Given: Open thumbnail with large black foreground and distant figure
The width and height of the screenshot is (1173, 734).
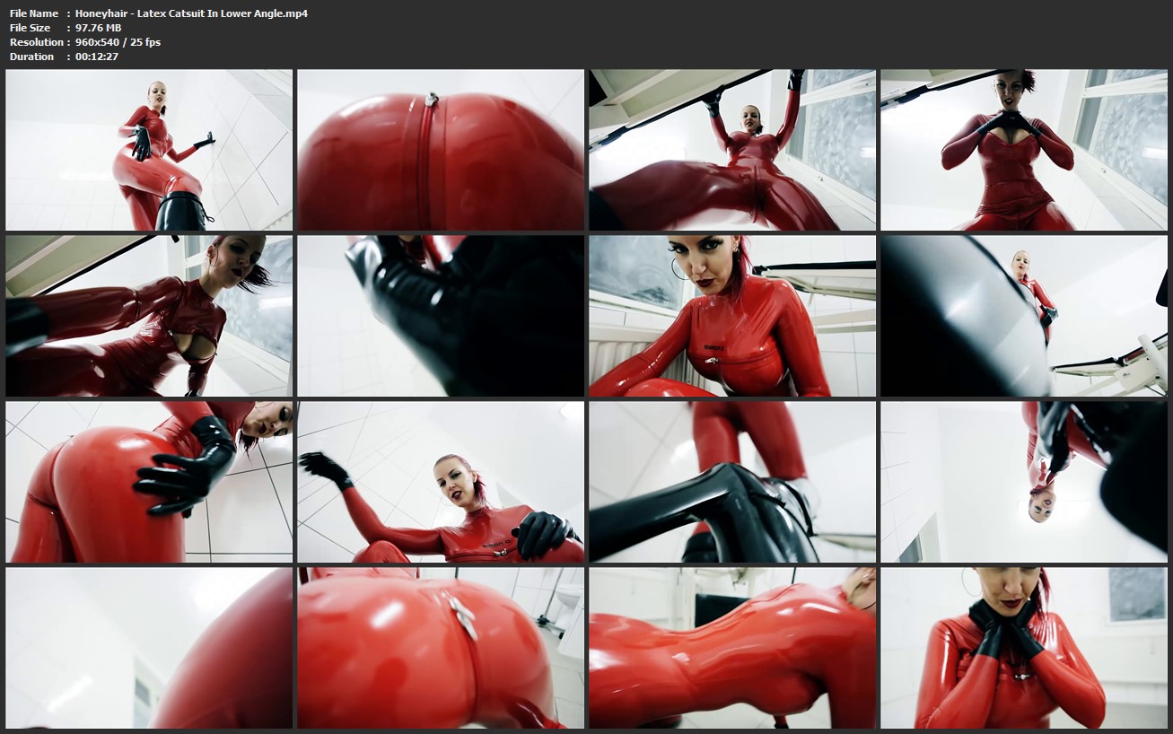Looking at the screenshot, I should click(x=1024, y=316).
